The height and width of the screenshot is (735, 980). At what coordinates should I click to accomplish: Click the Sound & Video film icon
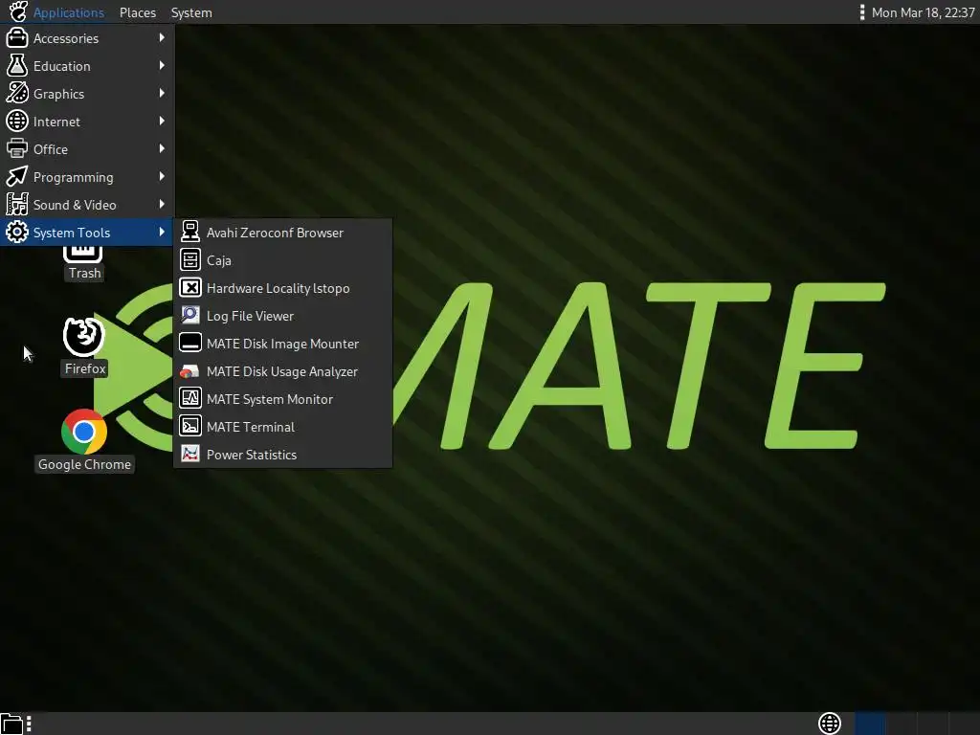[17, 205]
